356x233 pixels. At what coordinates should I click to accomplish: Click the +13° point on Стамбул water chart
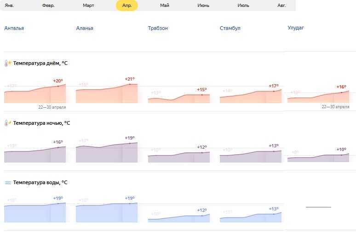[x=274, y=214]
